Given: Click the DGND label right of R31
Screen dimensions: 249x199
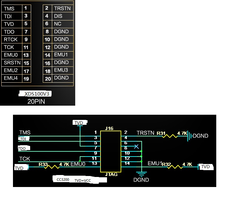Looking at the screenshot, I should point(200,136).
